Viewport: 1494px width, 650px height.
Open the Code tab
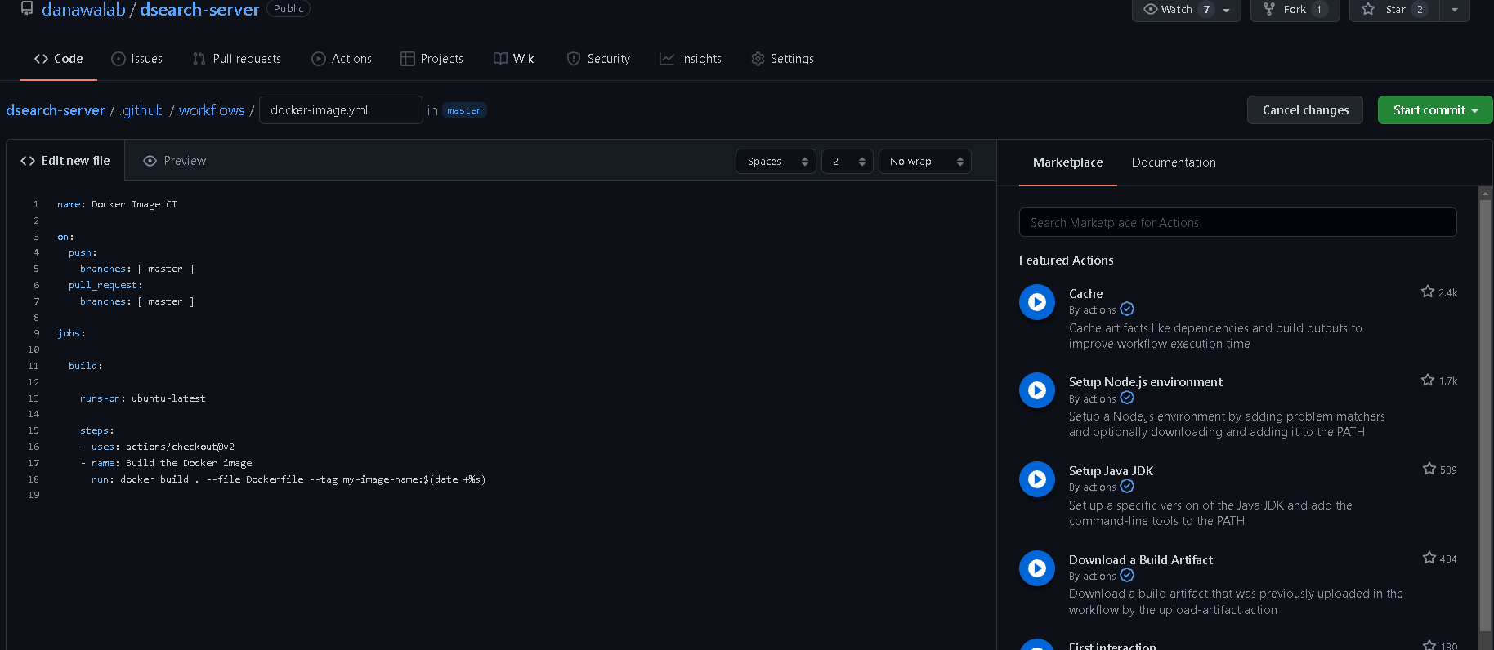click(x=58, y=59)
